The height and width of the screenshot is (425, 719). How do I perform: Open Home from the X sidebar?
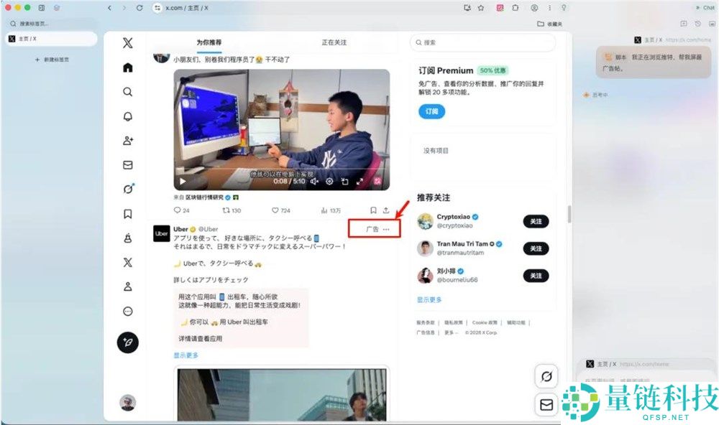(x=127, y=67)
